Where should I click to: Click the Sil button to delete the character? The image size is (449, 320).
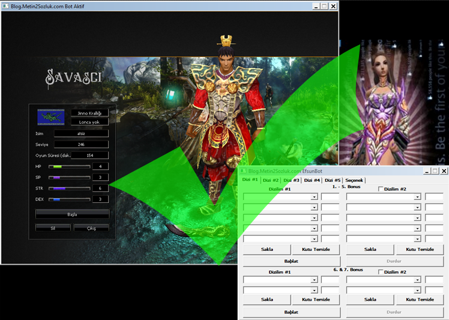pyautogui.click(x=53, y=228)
